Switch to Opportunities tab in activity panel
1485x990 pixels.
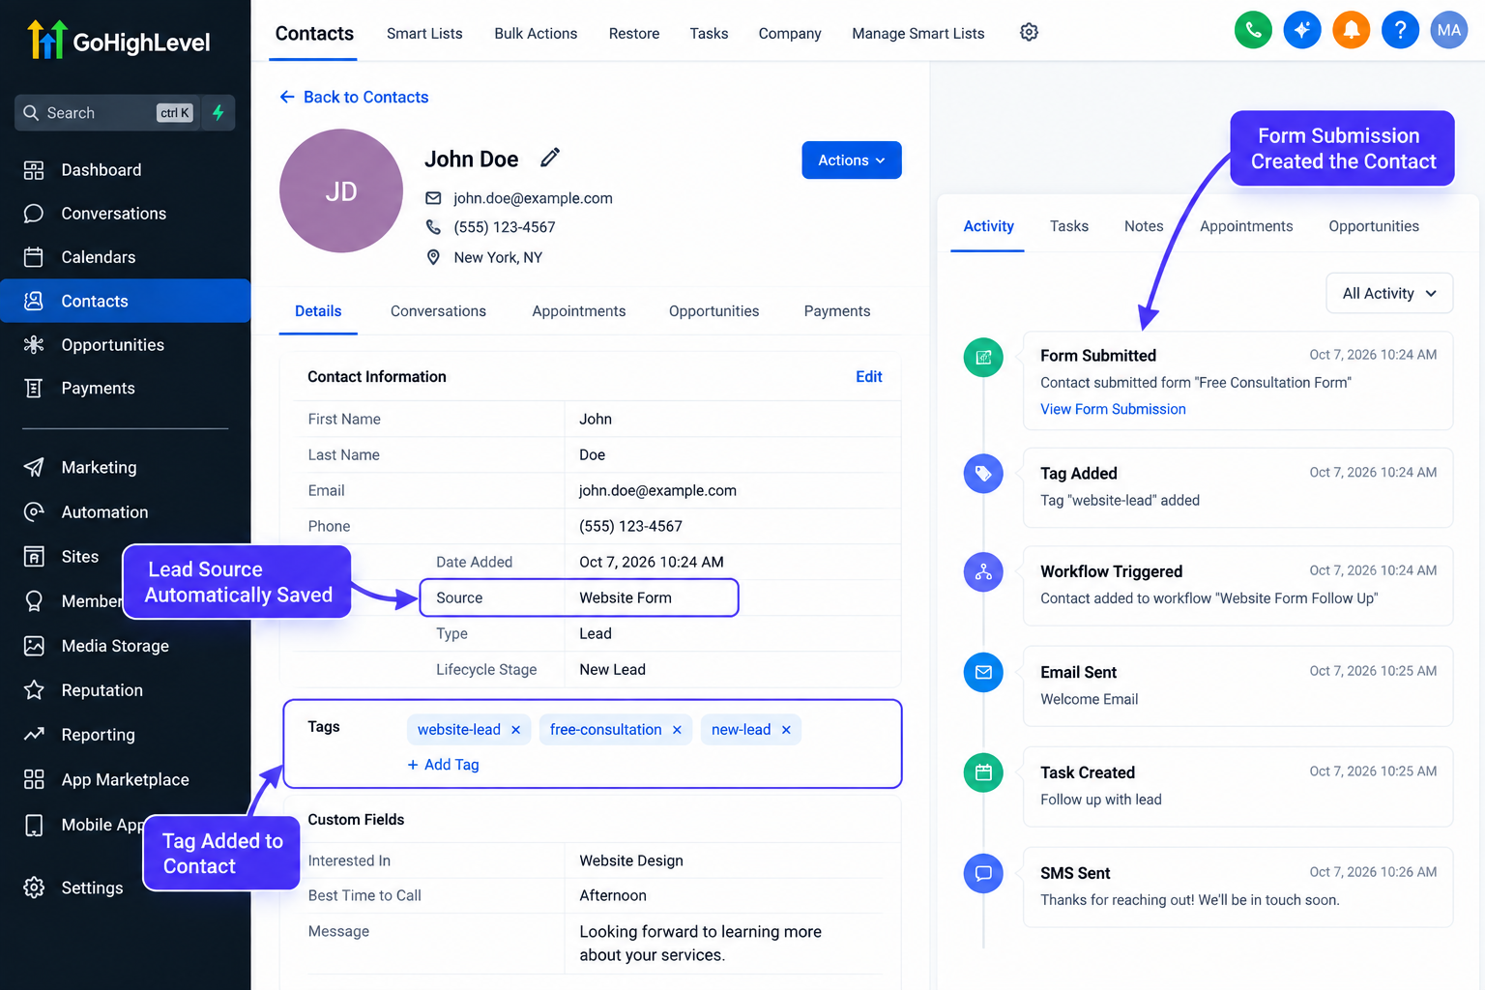1374,226
